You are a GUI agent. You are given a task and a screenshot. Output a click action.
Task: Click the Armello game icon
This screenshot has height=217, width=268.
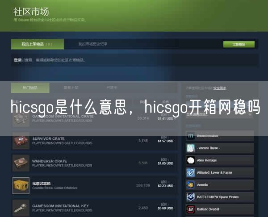tap(191, 185)
